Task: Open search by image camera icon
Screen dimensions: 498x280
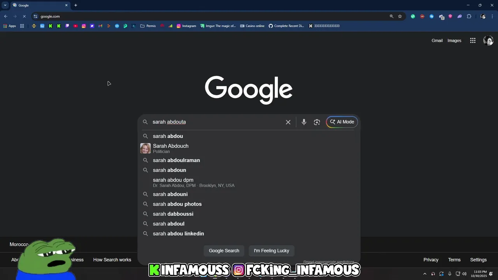Action: (x=317, y=122)
